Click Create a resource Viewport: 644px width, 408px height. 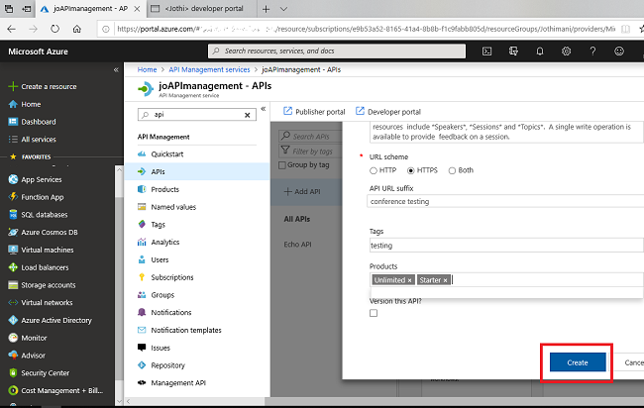43,86
